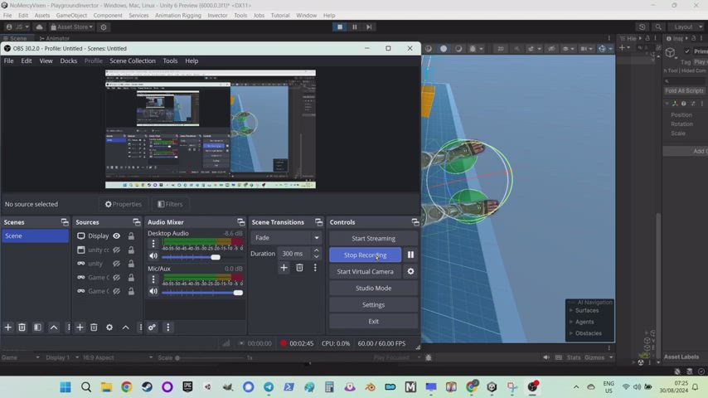The image size is (708, 398).
Task: Pop out the Audio Mixer dock
Action: (x=240, y=222)
